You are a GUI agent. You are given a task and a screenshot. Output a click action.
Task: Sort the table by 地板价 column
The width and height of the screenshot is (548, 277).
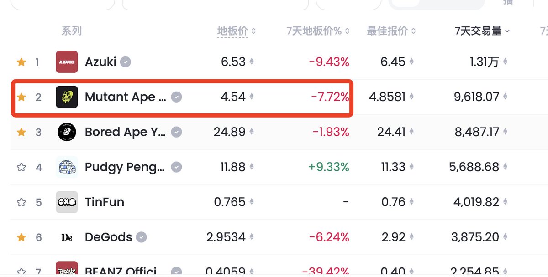pyautogui.click(x=232, y=31)
